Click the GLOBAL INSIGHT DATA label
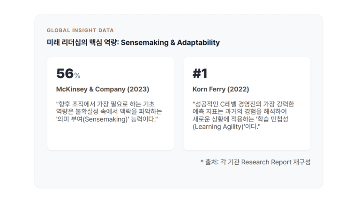 [x=80, y=30]
